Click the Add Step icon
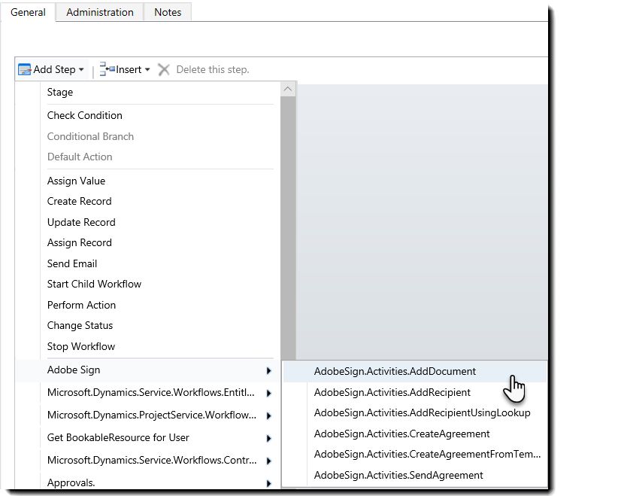Screen dimensions: 624x496 tap(24, 69)
